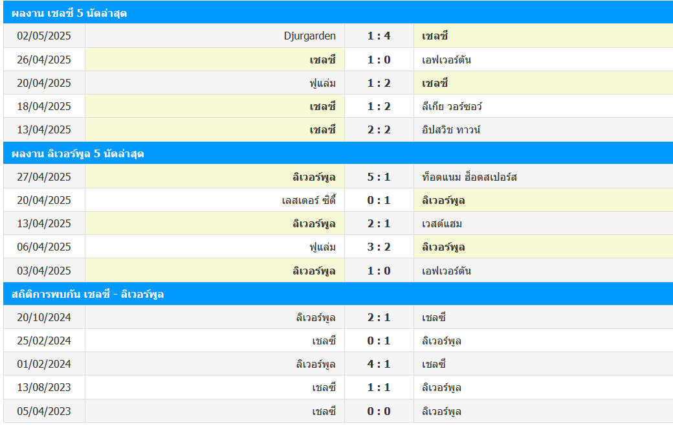Click ฟูแล่ม in the 20/04/2025 Chelsea row
The height and width of the screenshot is (426, 673).
[322, 83]
